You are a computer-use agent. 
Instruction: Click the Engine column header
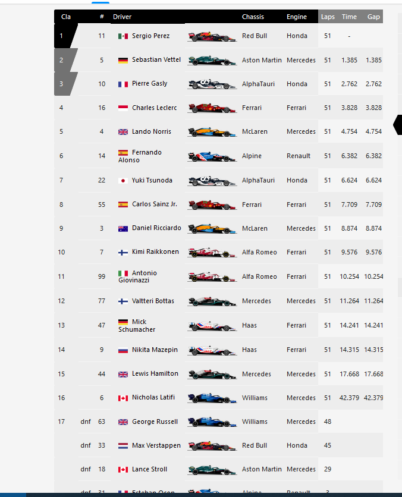click(x=296, y=17)
